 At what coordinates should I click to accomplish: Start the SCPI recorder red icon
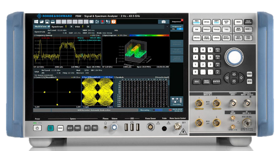[x=102, y=22]
